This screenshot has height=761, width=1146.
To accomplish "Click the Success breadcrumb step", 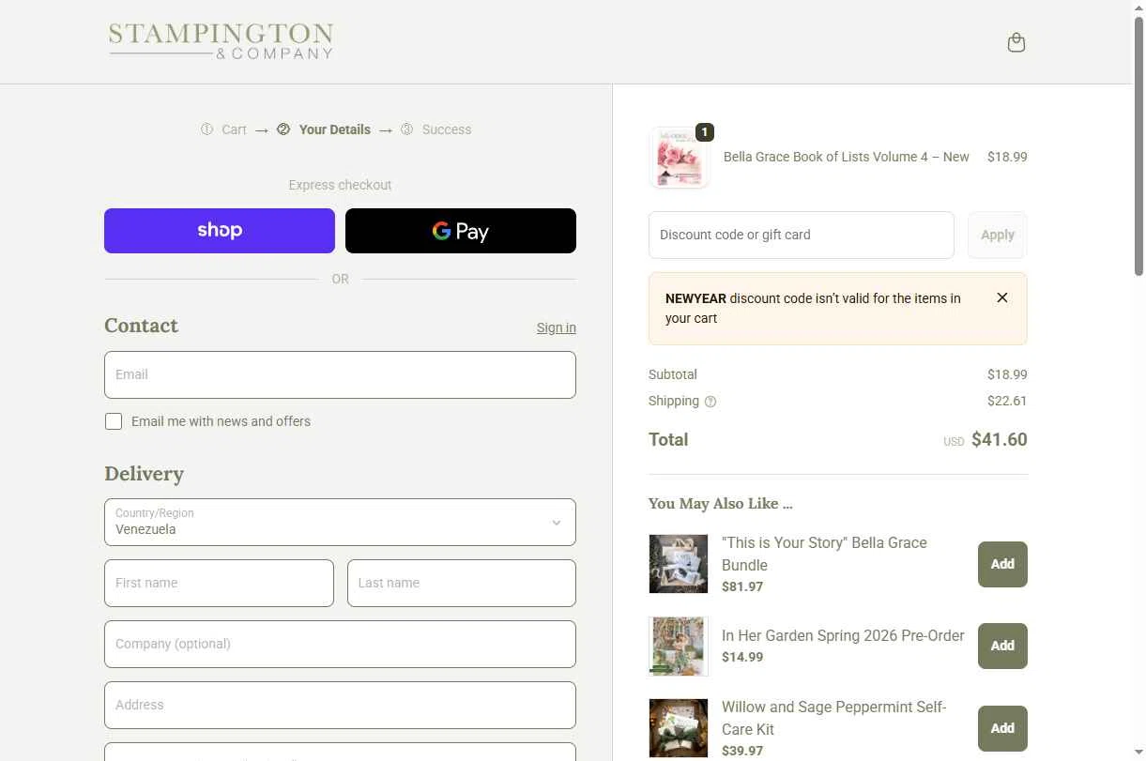I will tap(447, 129).
